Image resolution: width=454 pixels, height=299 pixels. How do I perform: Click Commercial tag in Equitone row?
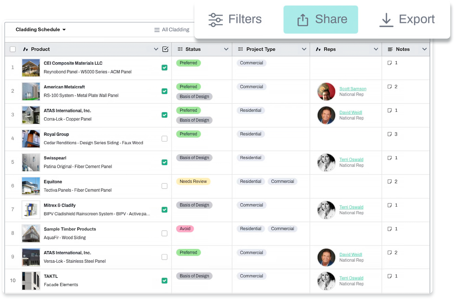[x=282, y=182]
